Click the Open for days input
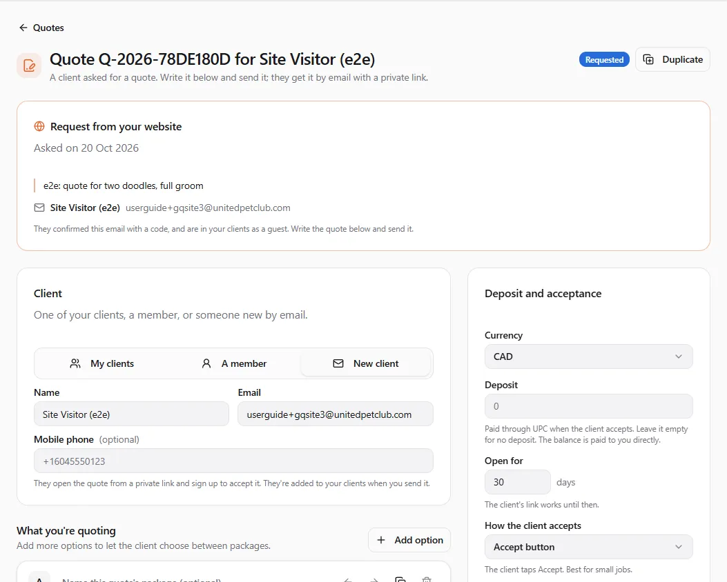The image size is (727, 582). coord(517,482)
